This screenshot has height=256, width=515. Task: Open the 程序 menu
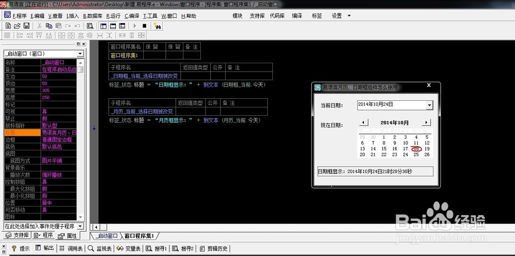point(20,16)
